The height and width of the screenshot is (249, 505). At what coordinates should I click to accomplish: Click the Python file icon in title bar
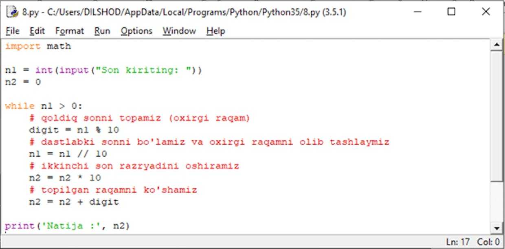pyautogui.click(x=13, y=12)
